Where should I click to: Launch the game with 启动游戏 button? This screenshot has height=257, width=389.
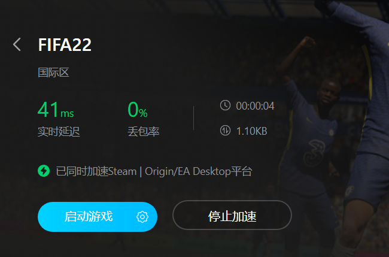[x=98, y=217]
